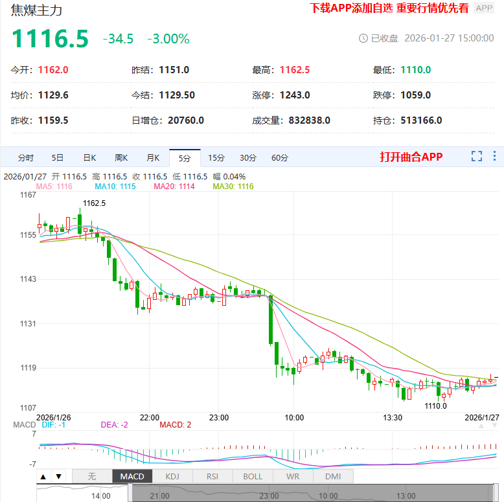Click the fullscreen expand icon

pyautogui.click(x=477, y=156)
